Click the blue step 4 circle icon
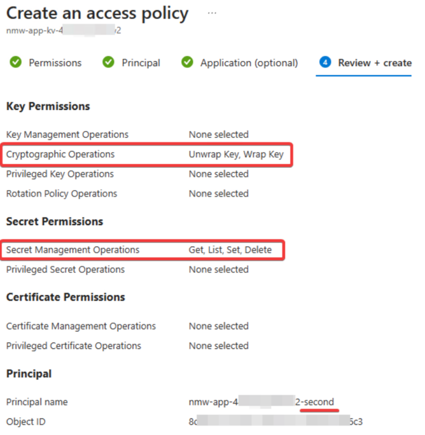425x435 pixels. click(x=325, y=62)
